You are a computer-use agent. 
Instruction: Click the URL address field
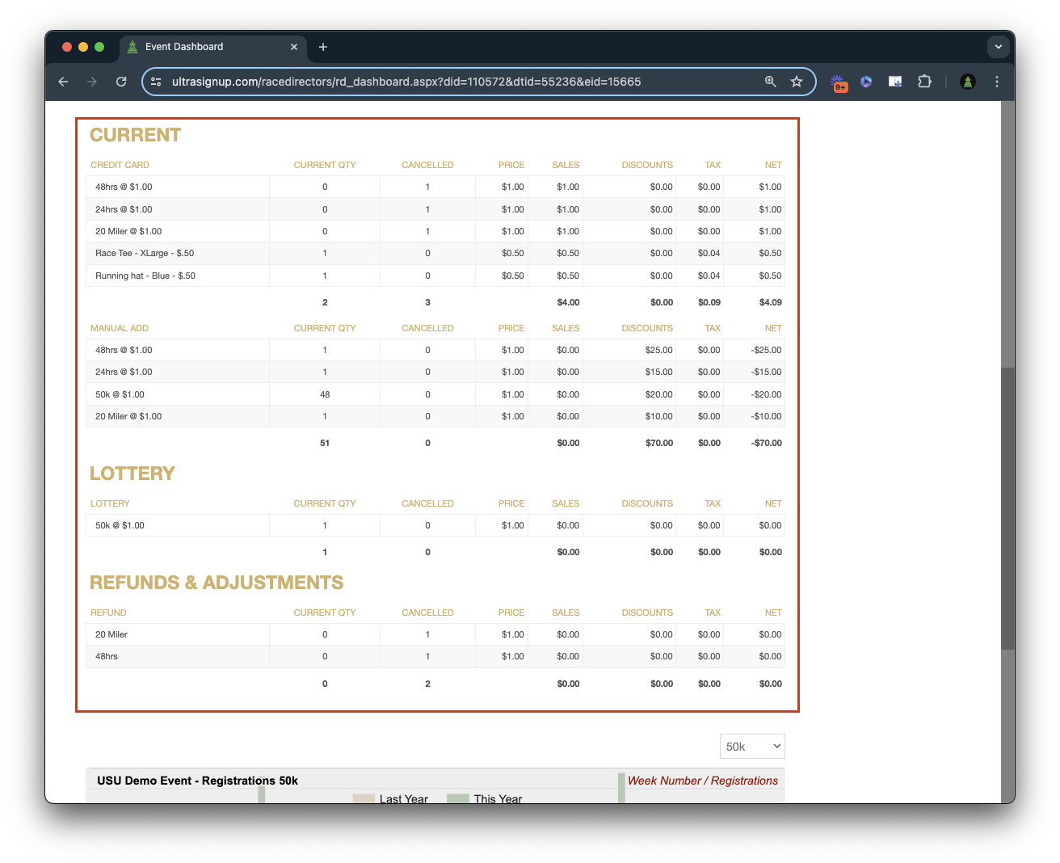452,82
